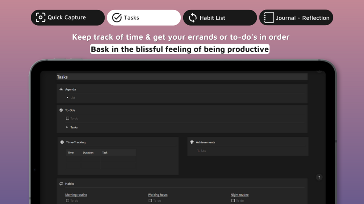The image size is (364, 204).
Task: Click the Morning routine label
Action: pos(76,195)
